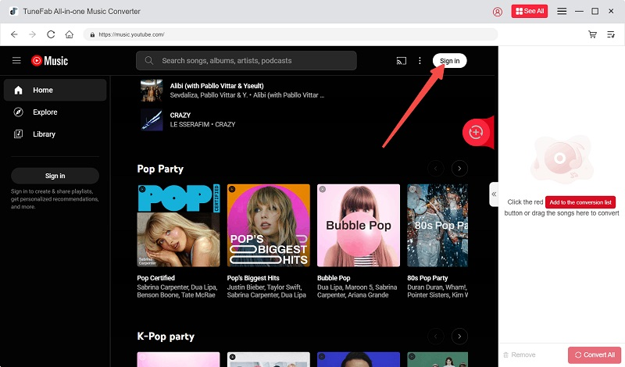Open the cast to device icon

(x=401, y=61)
